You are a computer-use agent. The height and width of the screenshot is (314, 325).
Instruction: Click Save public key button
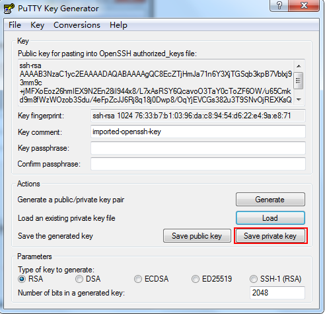pos(197,236)
